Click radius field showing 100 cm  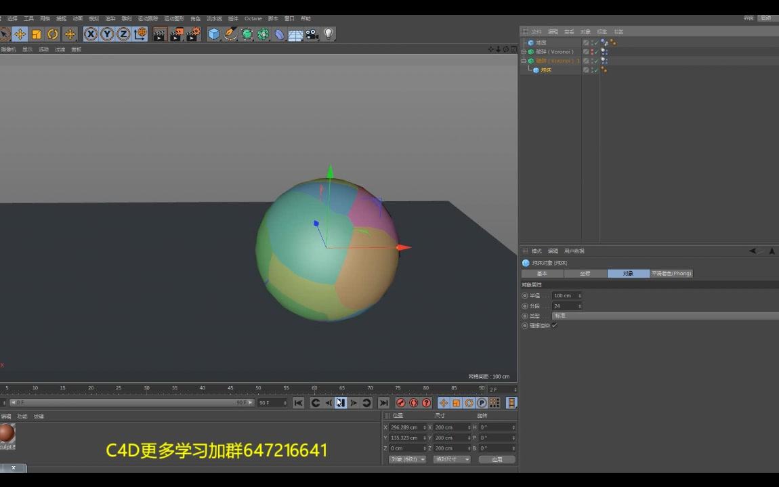coord(567,295)
